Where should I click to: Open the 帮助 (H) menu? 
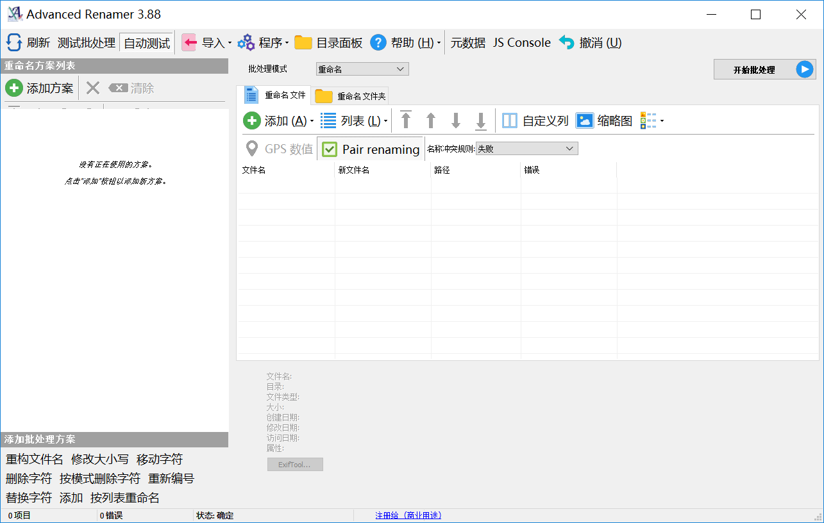point(405,43)
